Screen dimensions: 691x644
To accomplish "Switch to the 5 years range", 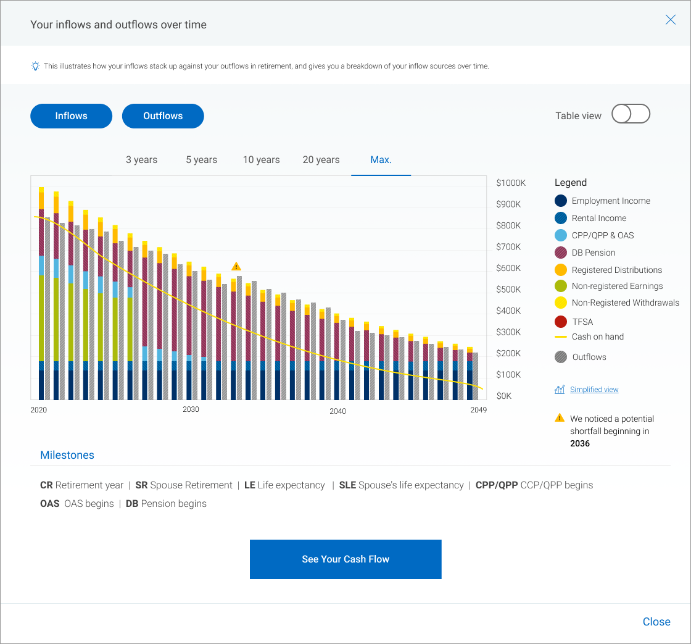I will [202, 160].
